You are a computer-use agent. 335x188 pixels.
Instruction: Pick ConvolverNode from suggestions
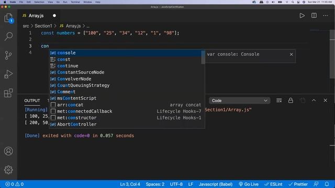pos(126,79)
